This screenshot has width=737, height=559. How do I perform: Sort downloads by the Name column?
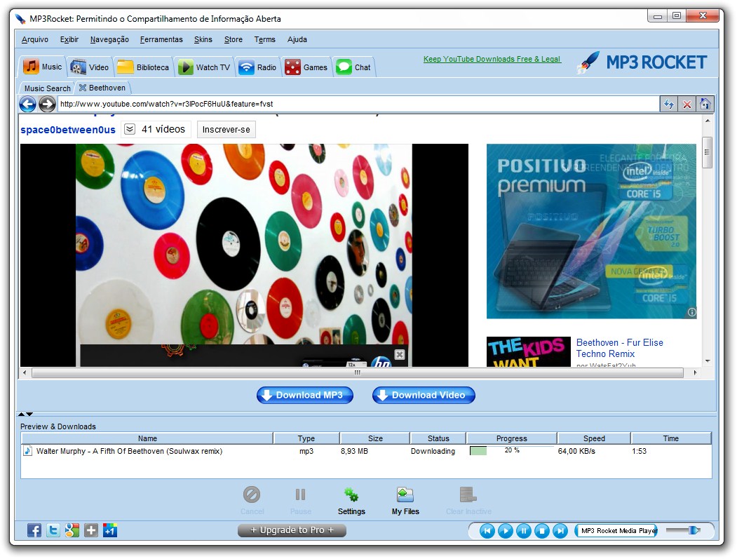tap(147, 438)
